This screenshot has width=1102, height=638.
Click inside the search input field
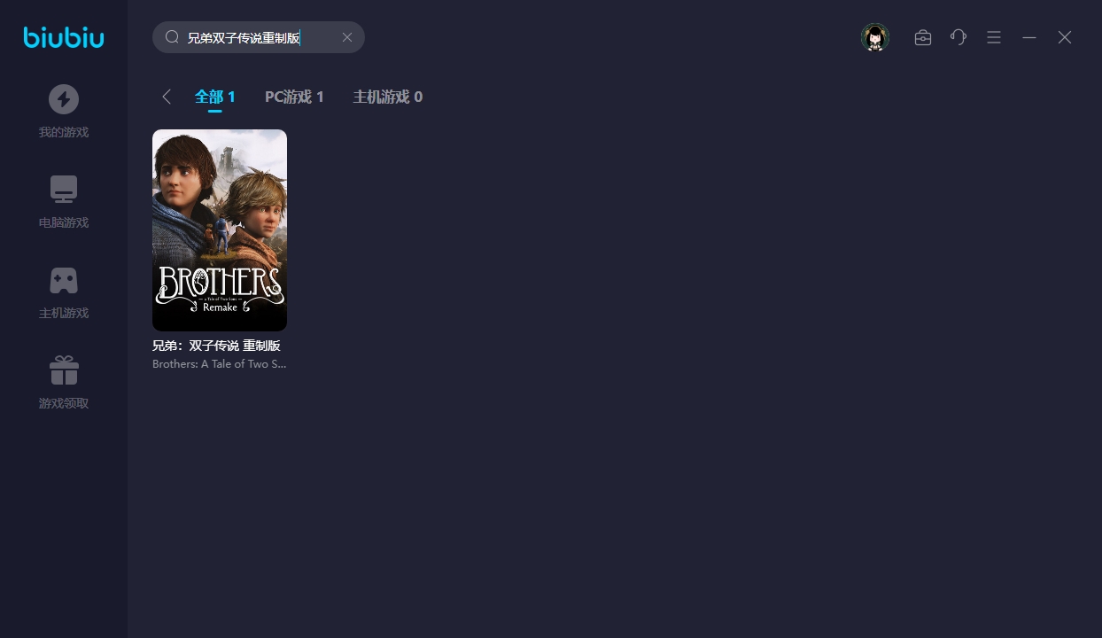coord(259,37)
